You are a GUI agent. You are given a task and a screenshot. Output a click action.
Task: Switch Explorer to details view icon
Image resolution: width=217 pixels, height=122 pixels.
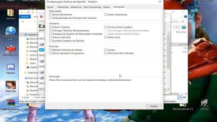[180, 97]
